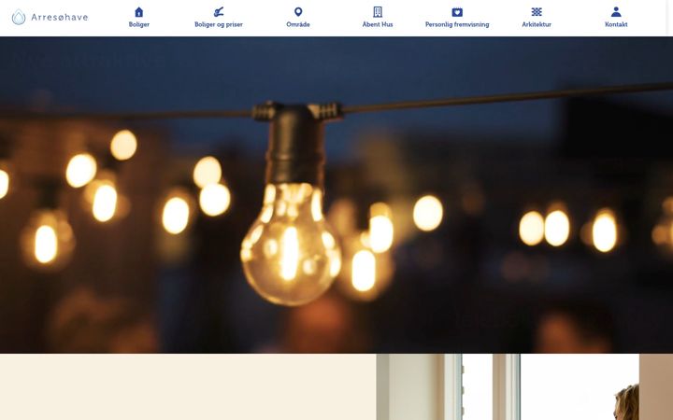Image resolution: width=673 pixels, height=420 pixels.
Task: Go to Boliger og priser
Action: click(219, 25)
